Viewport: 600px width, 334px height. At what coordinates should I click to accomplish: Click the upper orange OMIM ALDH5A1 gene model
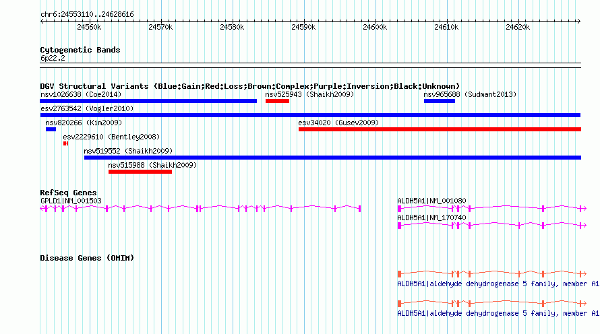(x=492, y=273)
